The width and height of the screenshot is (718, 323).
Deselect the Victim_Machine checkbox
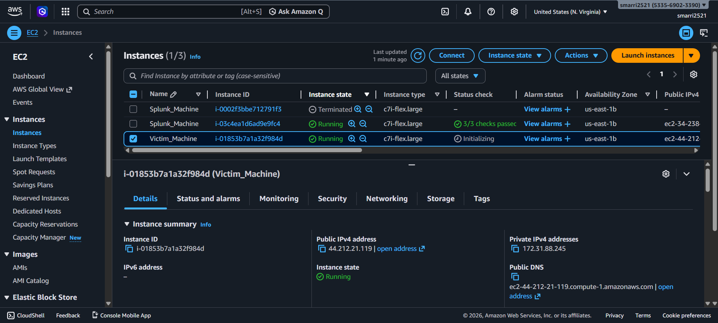pyautogui.click(x=133, y=139)
